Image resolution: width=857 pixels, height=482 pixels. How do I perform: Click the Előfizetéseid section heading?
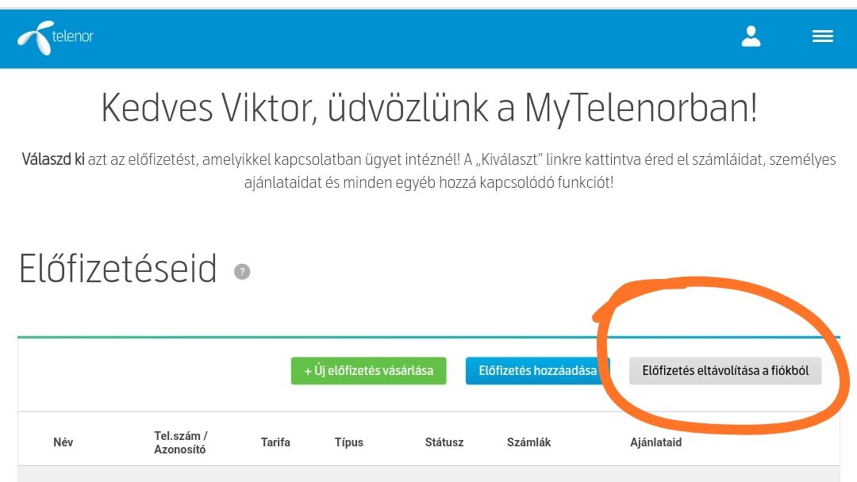tap(118, 269)
